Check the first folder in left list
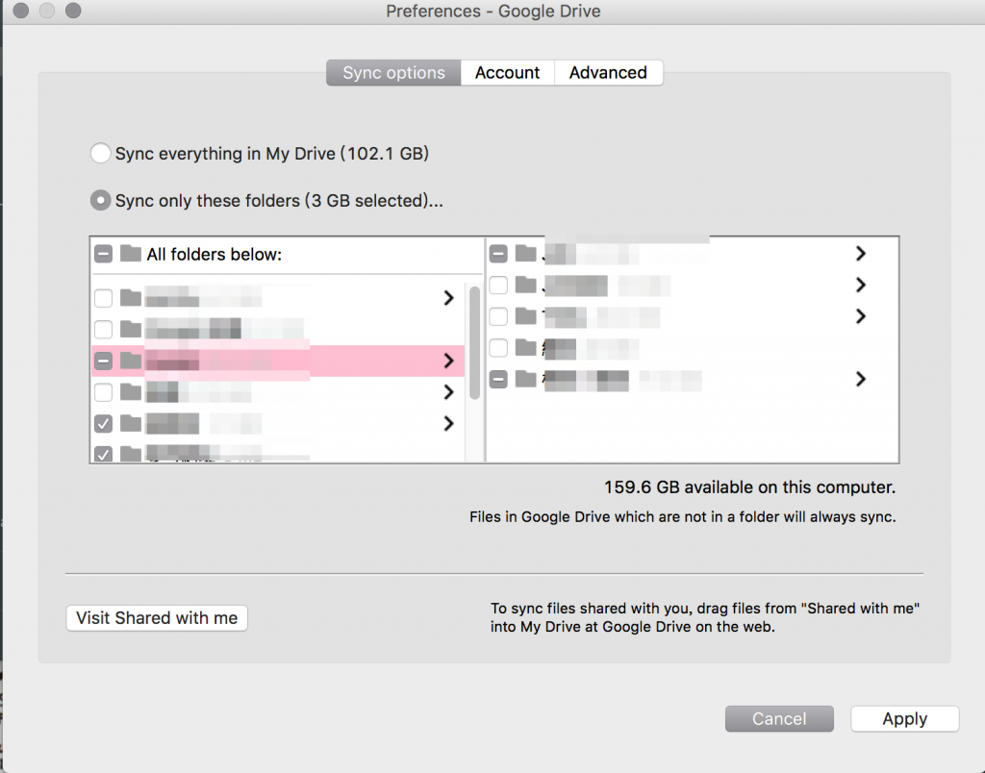 point(104,298)
